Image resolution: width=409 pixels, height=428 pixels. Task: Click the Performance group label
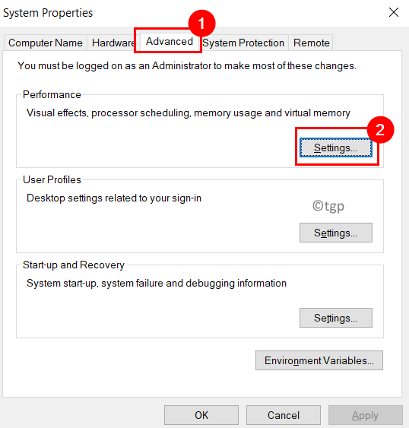tap(52, 94)
